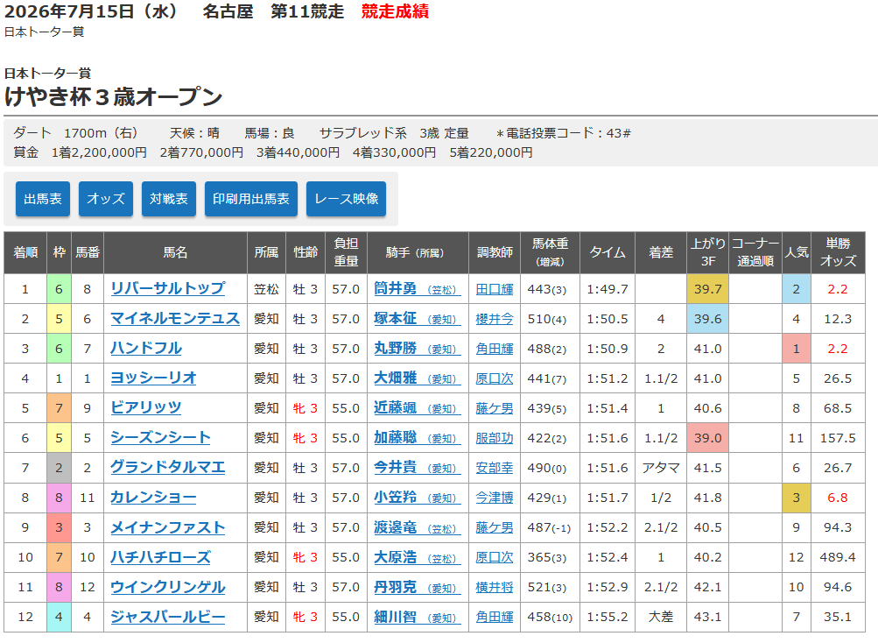Open the 出馬表 button
The height and width of the screenshot is (643, 878).
43,199
